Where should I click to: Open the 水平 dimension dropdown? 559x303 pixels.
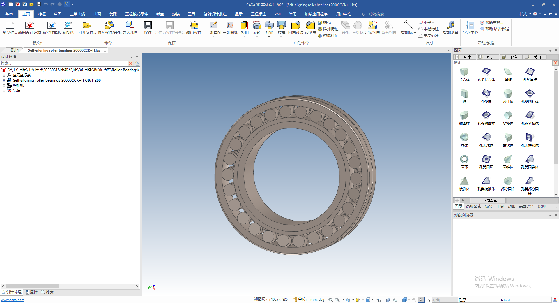click(x=433, y=22)
